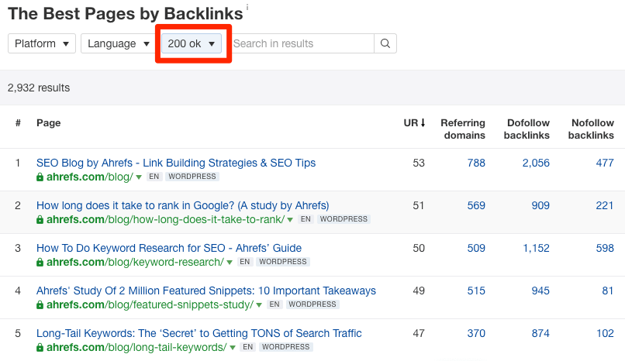The height and width of the screenshot is (361, 625).
Task: Open ahrefs.com/blog/long-tail-keywords/ URL
Action: pos(136,347)
